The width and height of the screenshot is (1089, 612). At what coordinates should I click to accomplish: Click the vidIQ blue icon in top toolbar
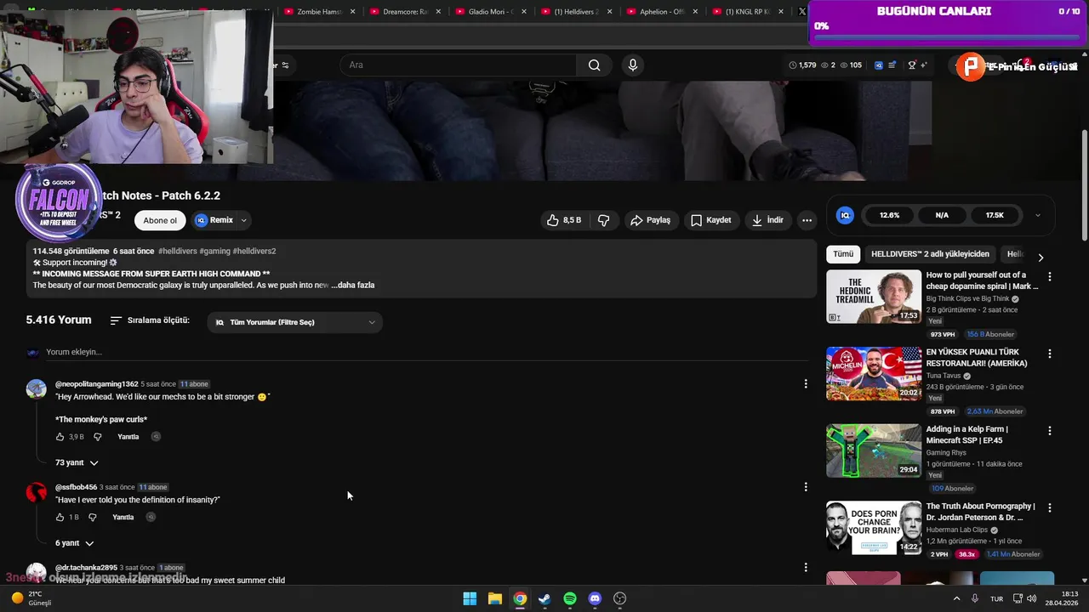879,65
